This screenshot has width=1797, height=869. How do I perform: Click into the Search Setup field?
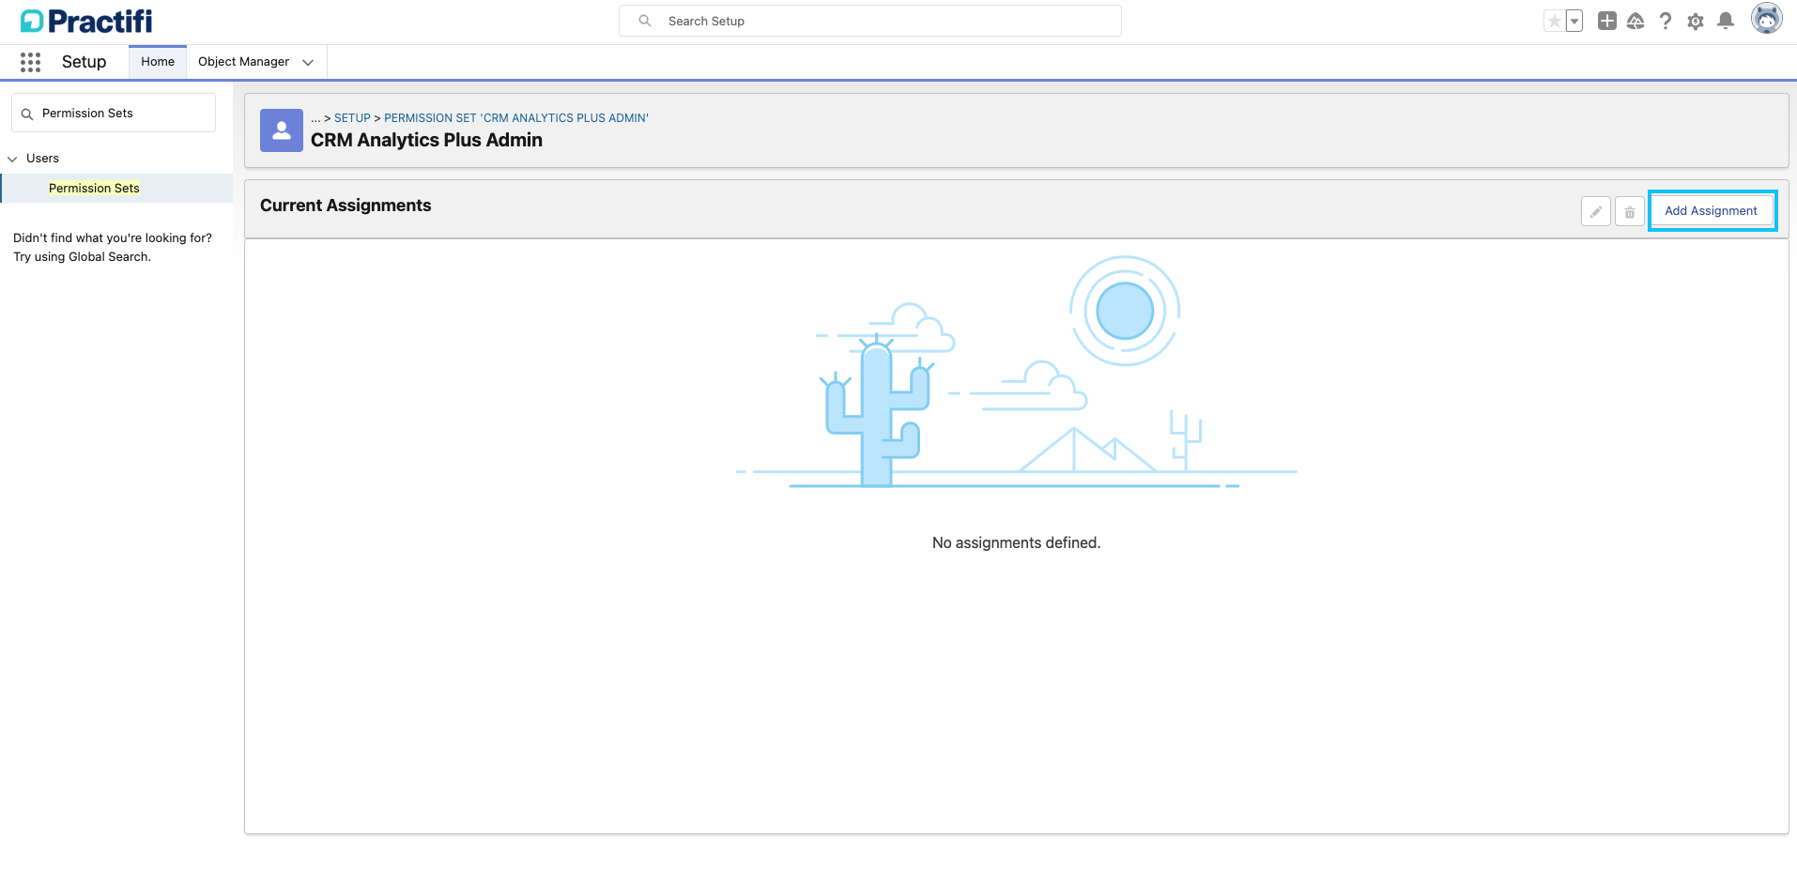click(870, 21)
